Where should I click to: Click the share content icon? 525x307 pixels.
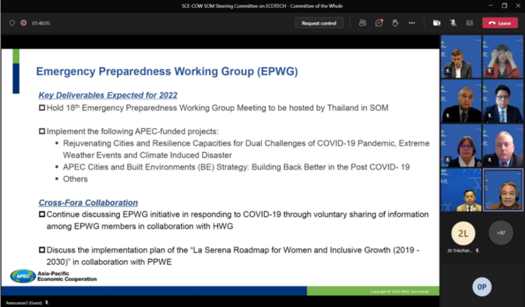coord(469,23)
